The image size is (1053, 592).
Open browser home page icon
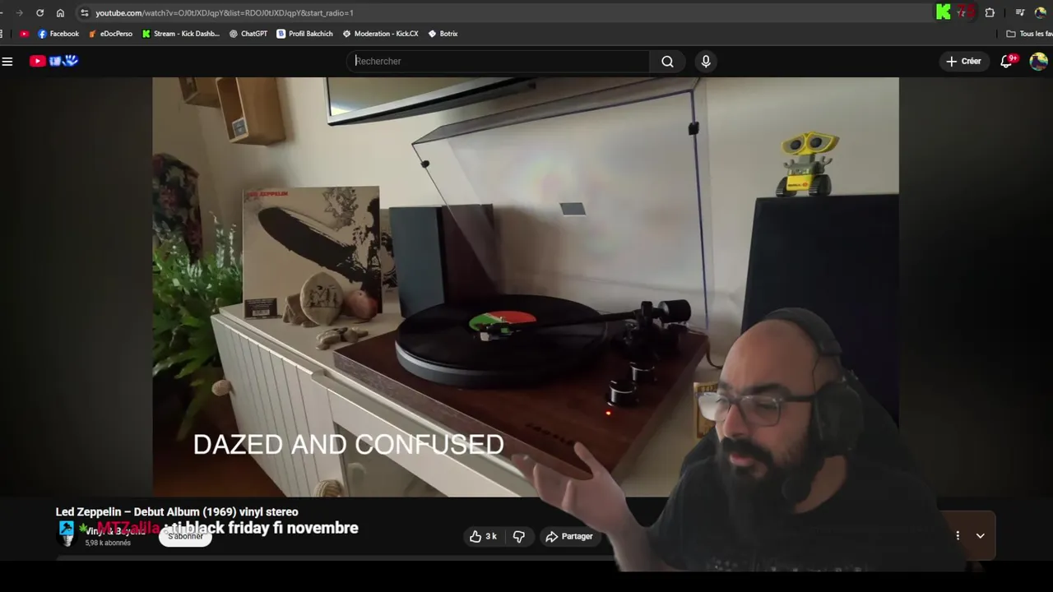[60, 12]
